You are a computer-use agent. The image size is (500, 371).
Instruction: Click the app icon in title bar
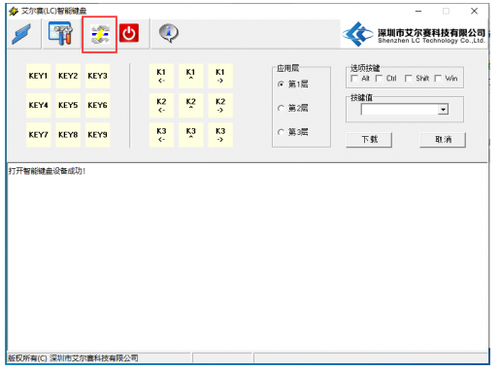14,12
